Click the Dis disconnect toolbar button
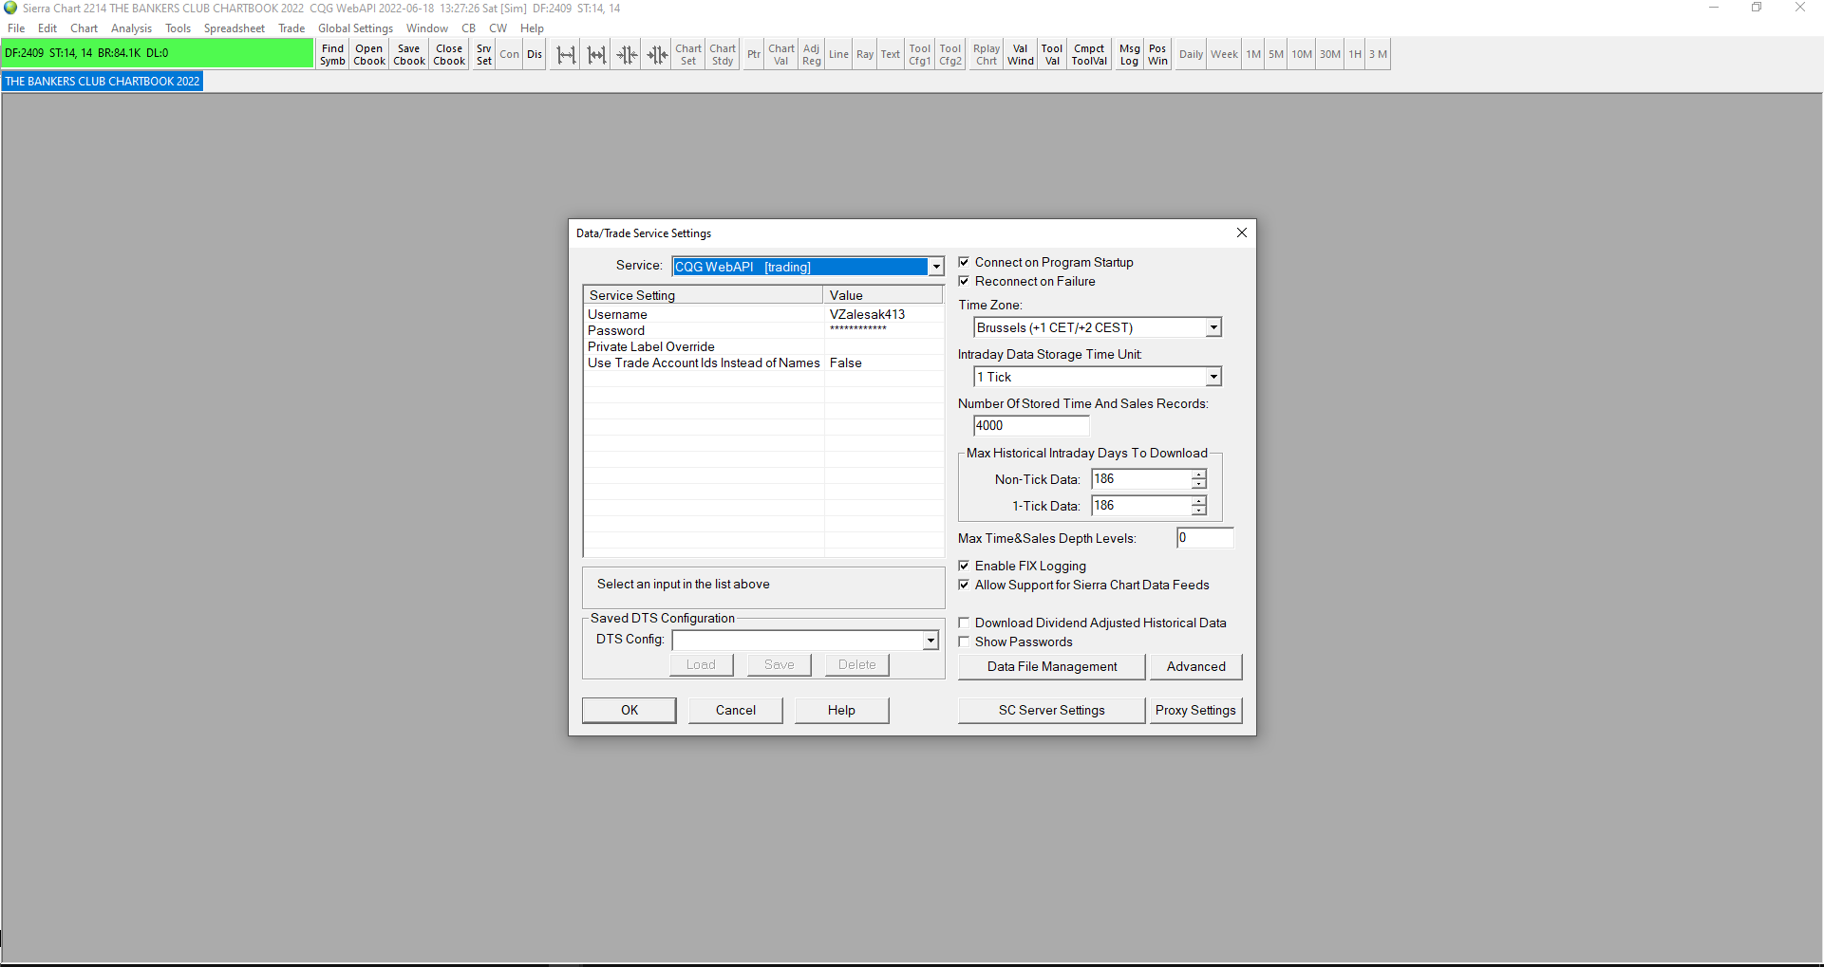This screenshot has height=967, width=1824. [535, 55]
